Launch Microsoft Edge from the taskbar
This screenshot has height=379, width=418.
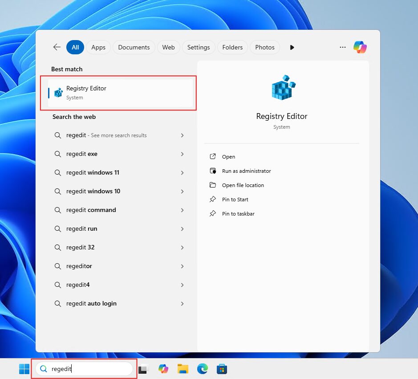(203, 369)
